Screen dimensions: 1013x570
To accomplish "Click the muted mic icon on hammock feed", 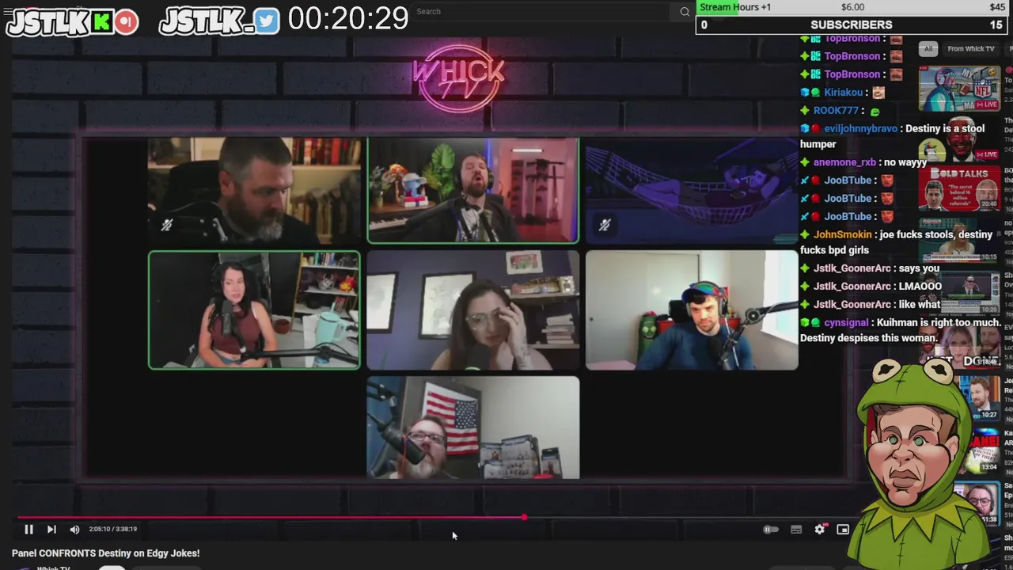I will (605, 226).
